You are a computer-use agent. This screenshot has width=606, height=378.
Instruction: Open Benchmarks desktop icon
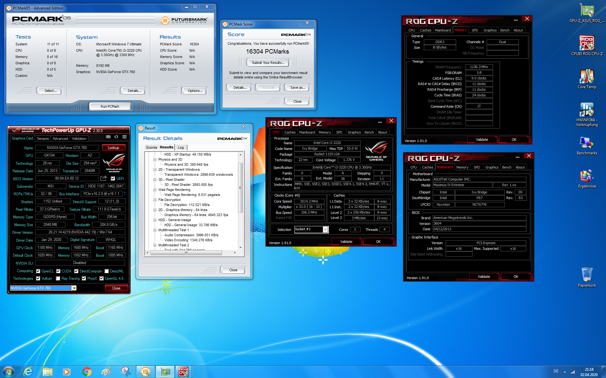click(587, 146)
